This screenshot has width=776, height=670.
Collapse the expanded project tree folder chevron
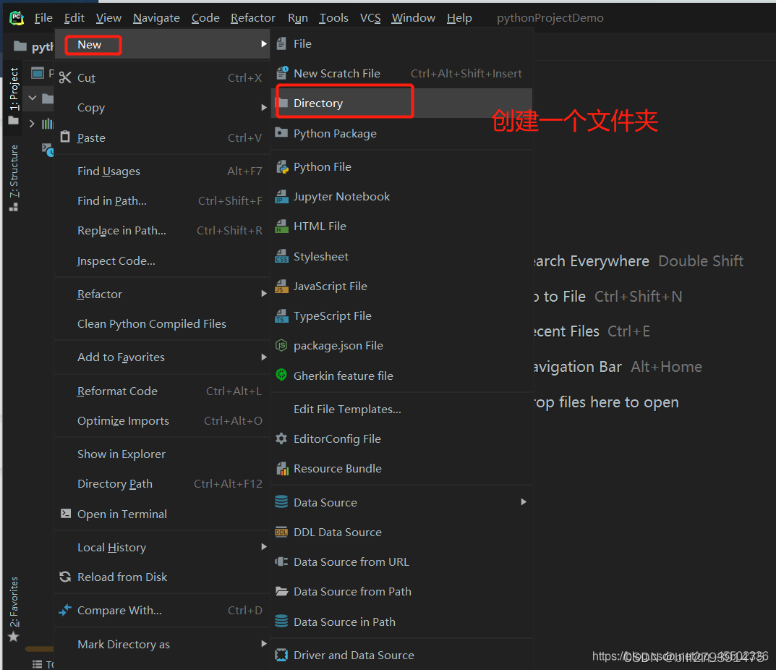point(33,98)
